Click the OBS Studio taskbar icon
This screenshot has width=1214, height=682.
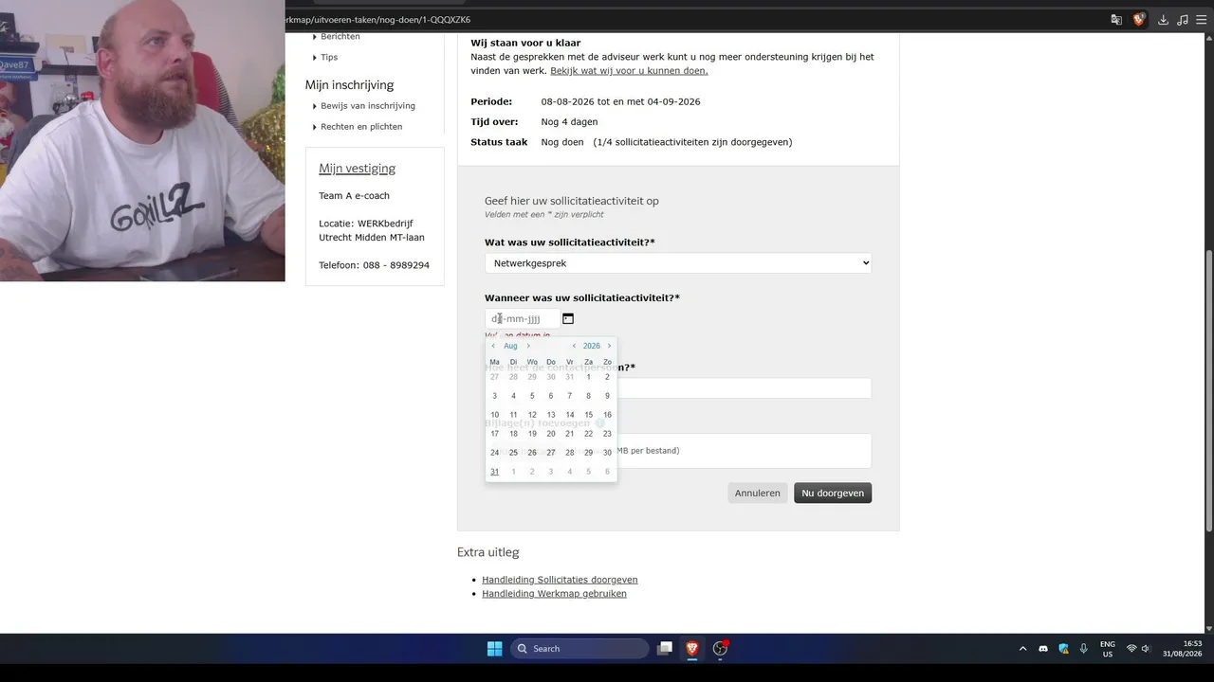point(720,649)
